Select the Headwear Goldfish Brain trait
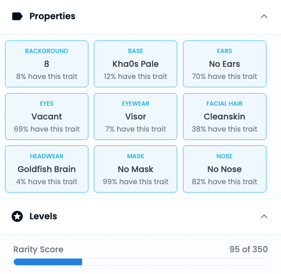281x274 pixels. tap(47, 169)
